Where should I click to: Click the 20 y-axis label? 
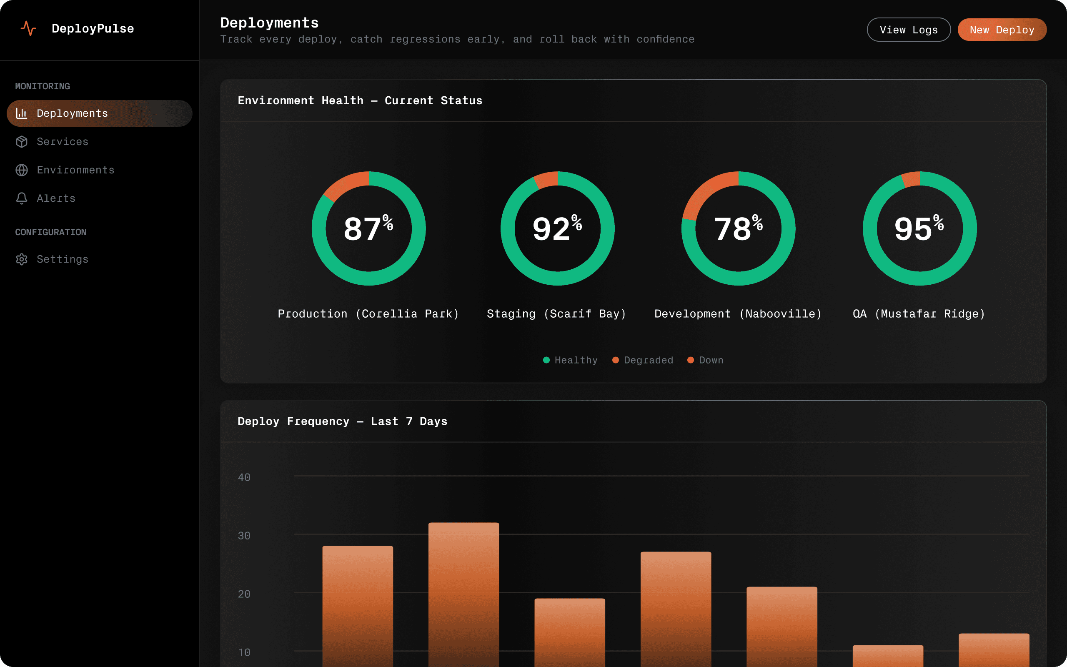click(x=244, y=594)
